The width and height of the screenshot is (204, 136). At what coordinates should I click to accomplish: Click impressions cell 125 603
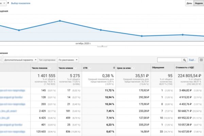41,132
